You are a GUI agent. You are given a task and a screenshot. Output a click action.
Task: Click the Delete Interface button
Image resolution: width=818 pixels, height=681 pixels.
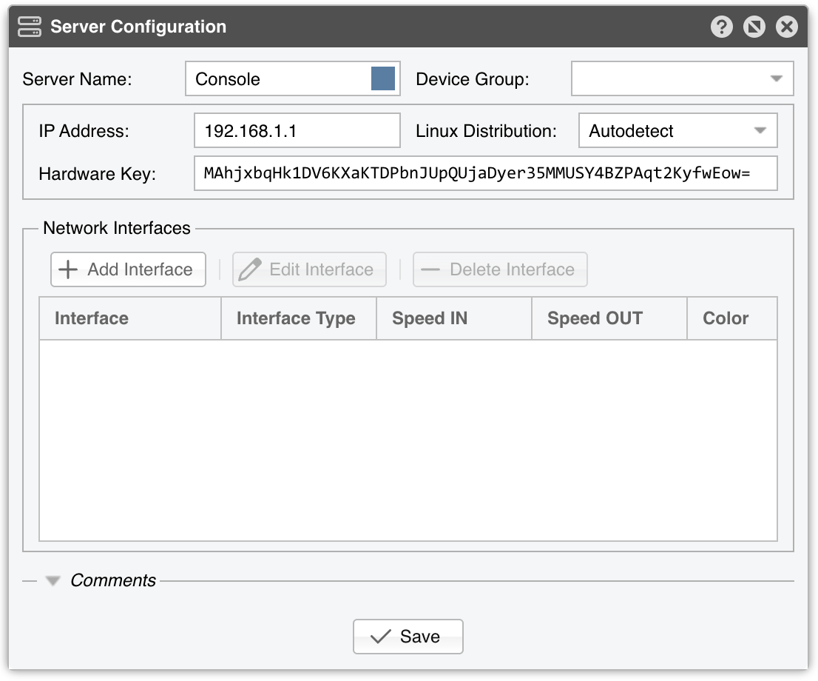[500, 269]
